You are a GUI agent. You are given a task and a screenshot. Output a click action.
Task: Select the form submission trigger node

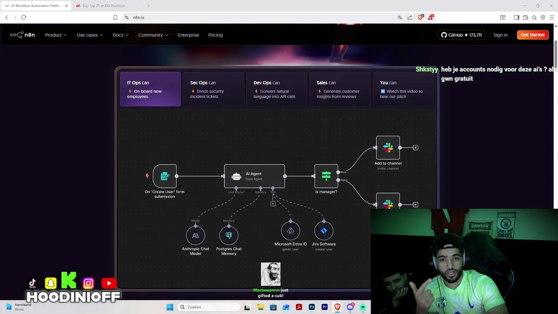165,176
